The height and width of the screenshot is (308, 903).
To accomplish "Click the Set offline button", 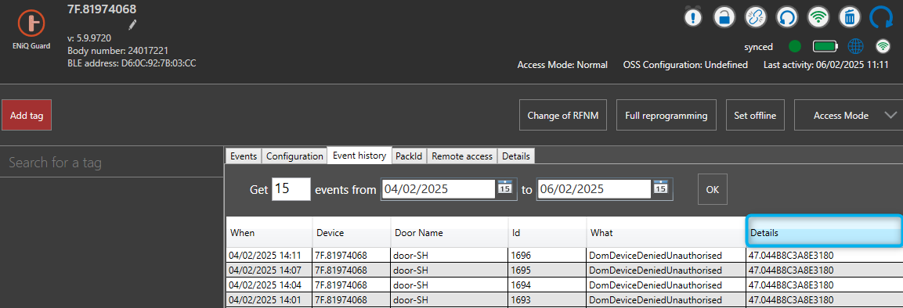I will [x=755, y=116].
